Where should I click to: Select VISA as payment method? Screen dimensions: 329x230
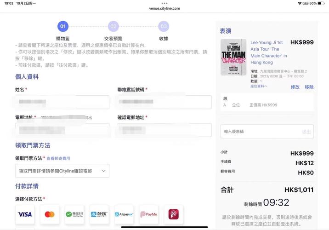click(25, 214)
